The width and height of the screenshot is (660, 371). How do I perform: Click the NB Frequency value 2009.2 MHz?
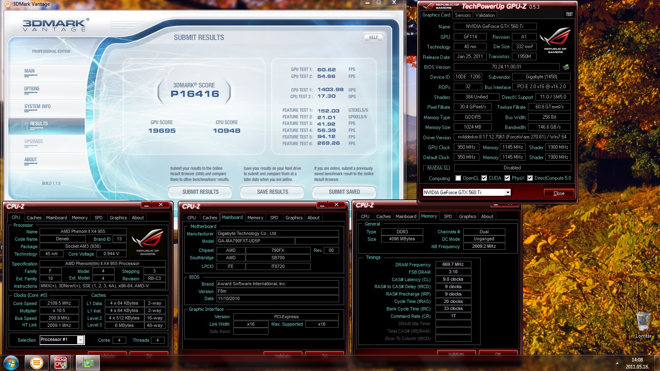484,247
